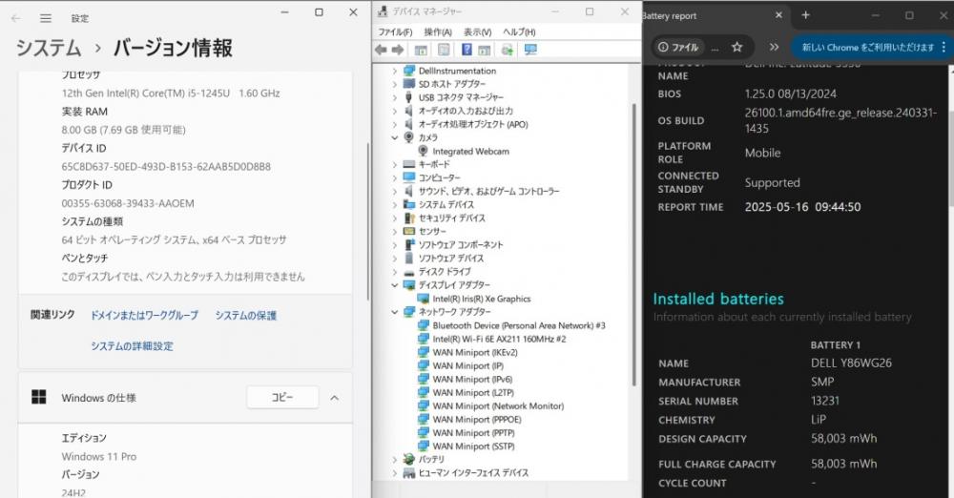The height and width of the screenshot is (498, 954).
Task: Open ファイル(F) menu in Device Manager
Action: click(395, 31)
